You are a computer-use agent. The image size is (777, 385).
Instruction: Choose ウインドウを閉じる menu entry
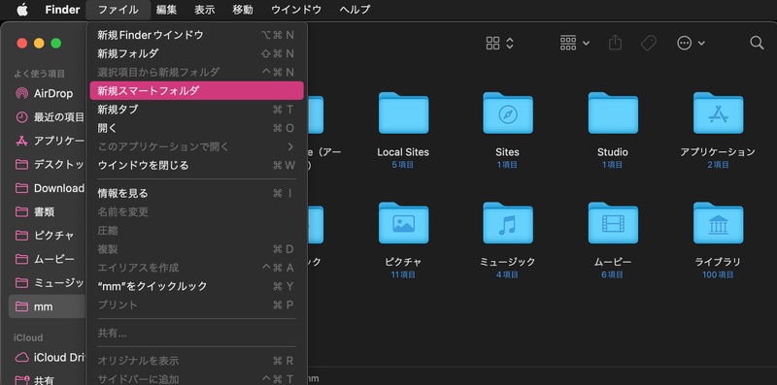click(196, 165)
